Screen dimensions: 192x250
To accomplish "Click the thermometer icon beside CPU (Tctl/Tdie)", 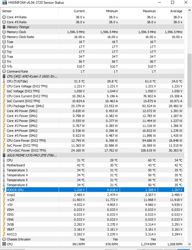I will pyautogui.click(x=4, y=81).
